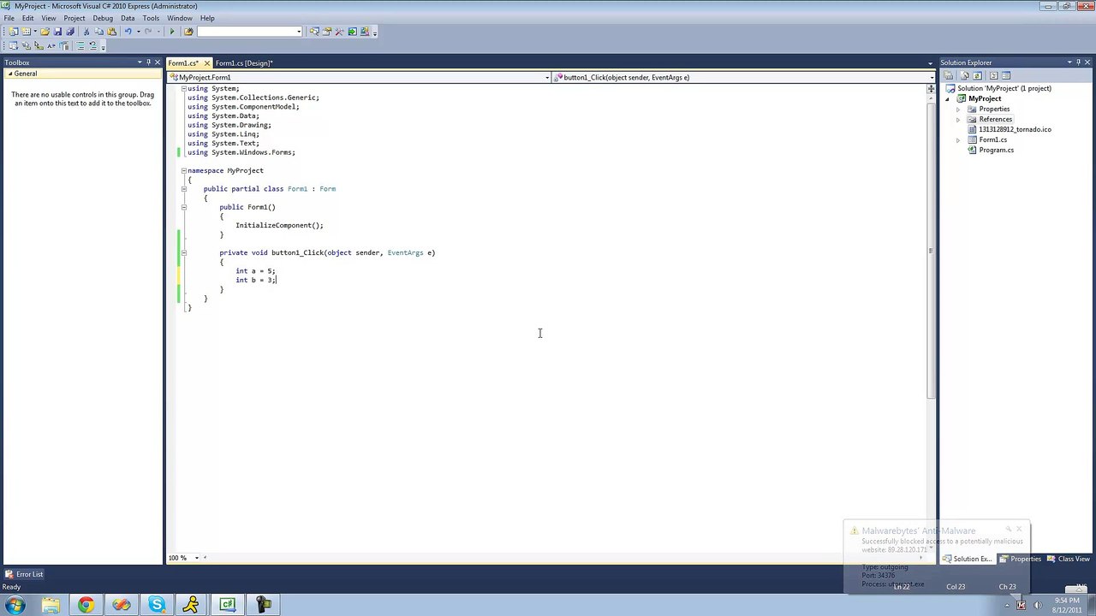Image resolution: width=1096 pixels, height=616 pixels.
Task: Click the Copy toolbar icon
Action: point(98,32)
